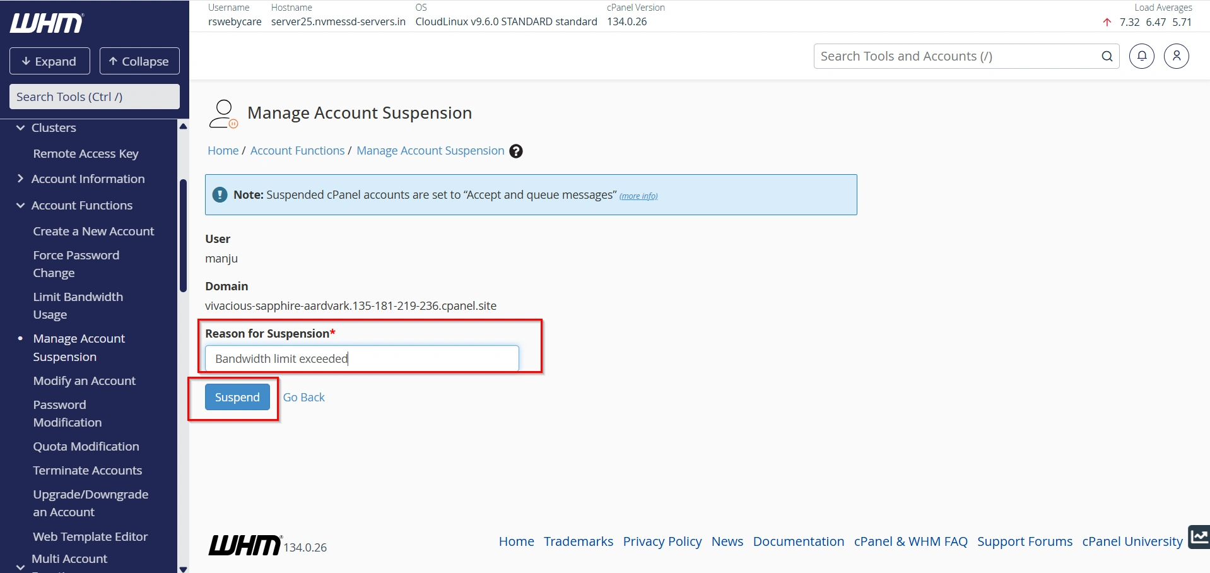The image size is (1210, 573).
Task: Collapse all sidebar menus
Action: (139, 61)
